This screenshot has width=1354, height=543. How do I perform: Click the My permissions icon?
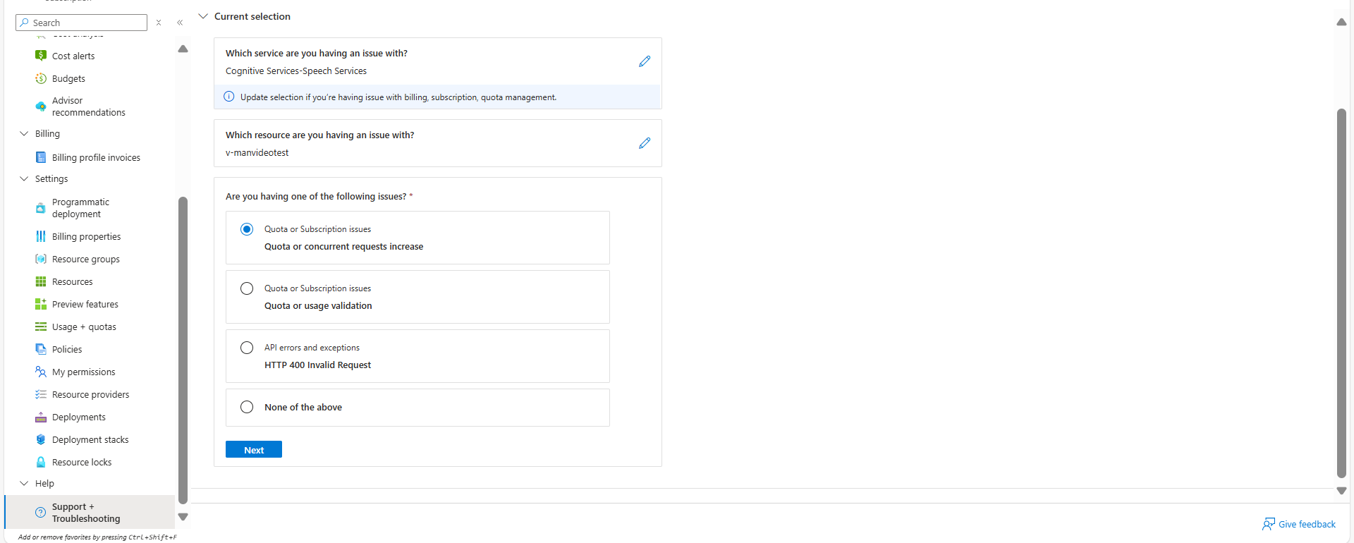point(41,372)
